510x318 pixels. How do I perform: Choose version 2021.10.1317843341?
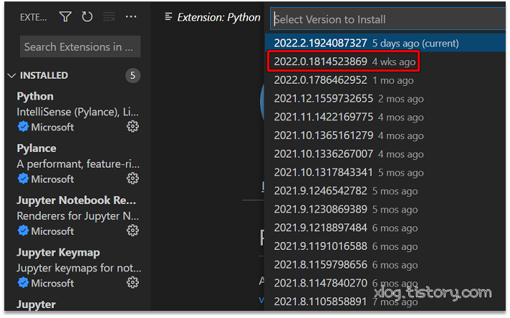[x=385, y=173]
